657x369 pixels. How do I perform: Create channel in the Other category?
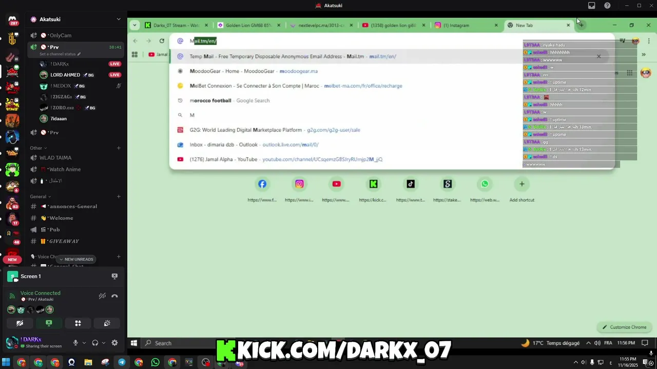(119, 148)
